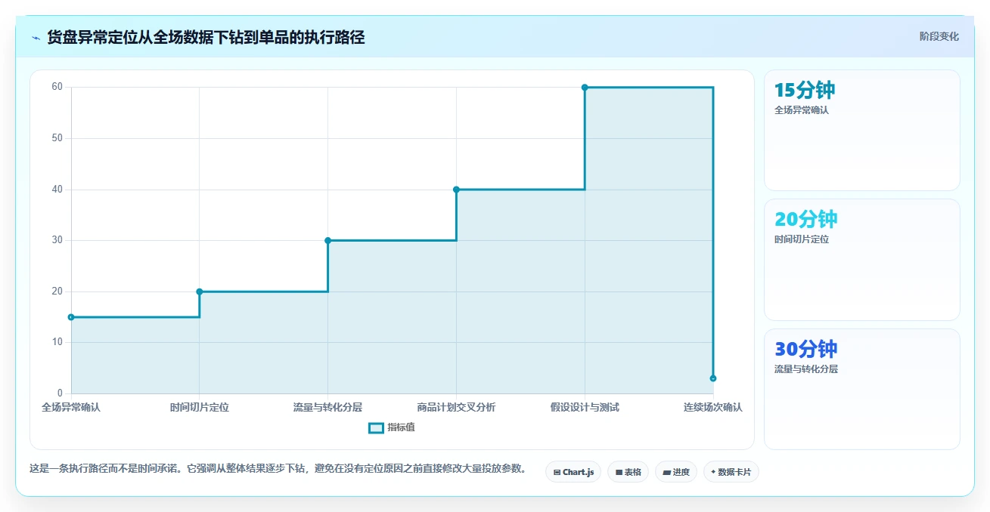
Task: Click the data point at value 40
Action: click(x=456, y=190)
